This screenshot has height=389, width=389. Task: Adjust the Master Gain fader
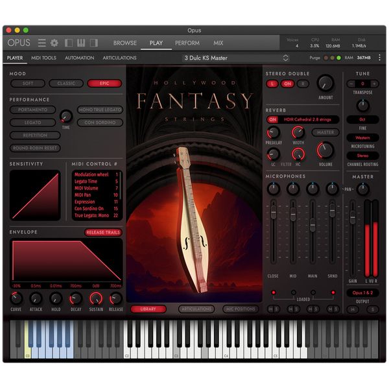(353, 217)
